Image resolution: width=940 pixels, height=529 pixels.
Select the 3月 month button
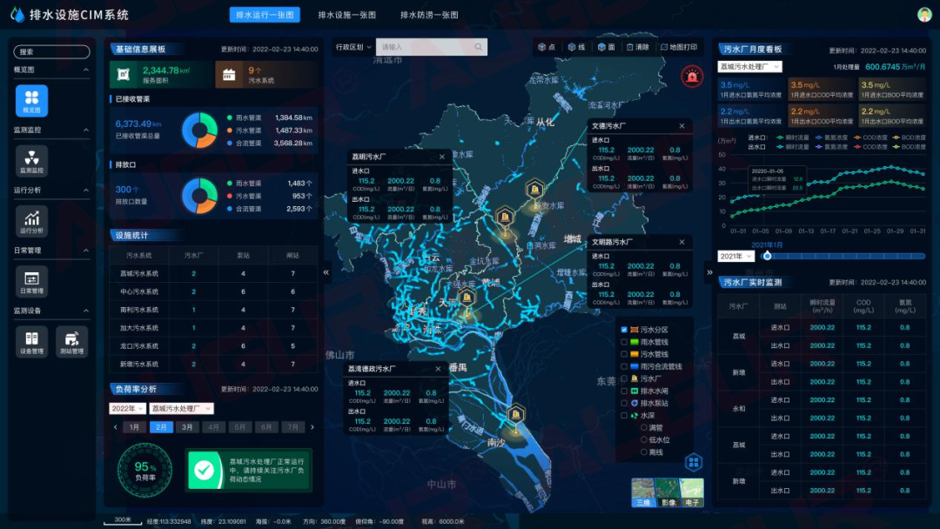coord(187,427)
